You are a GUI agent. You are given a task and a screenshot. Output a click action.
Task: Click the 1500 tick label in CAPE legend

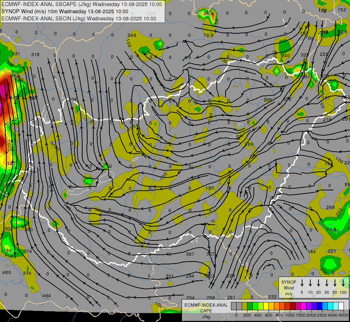301,315
